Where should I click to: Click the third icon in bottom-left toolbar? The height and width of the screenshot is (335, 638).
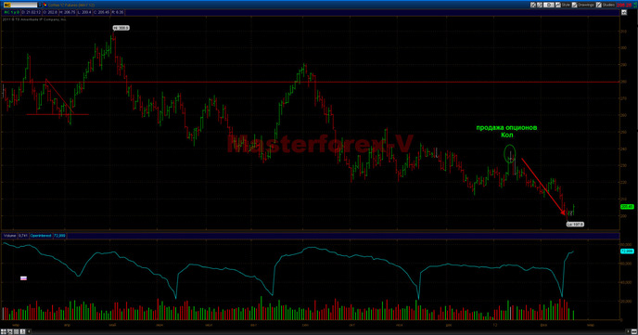pyautogui.click(x=17, y=331)
